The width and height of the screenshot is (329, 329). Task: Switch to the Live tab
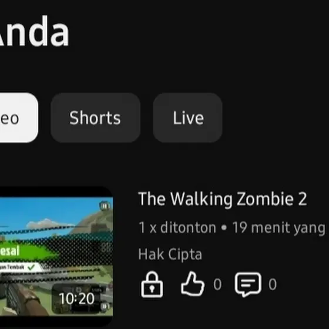[x=188, y=118]
